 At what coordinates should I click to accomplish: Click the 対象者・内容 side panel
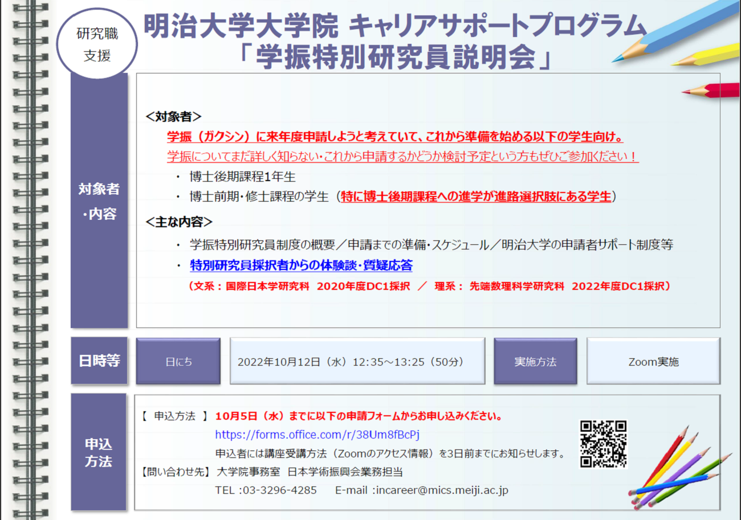[99, 200]
